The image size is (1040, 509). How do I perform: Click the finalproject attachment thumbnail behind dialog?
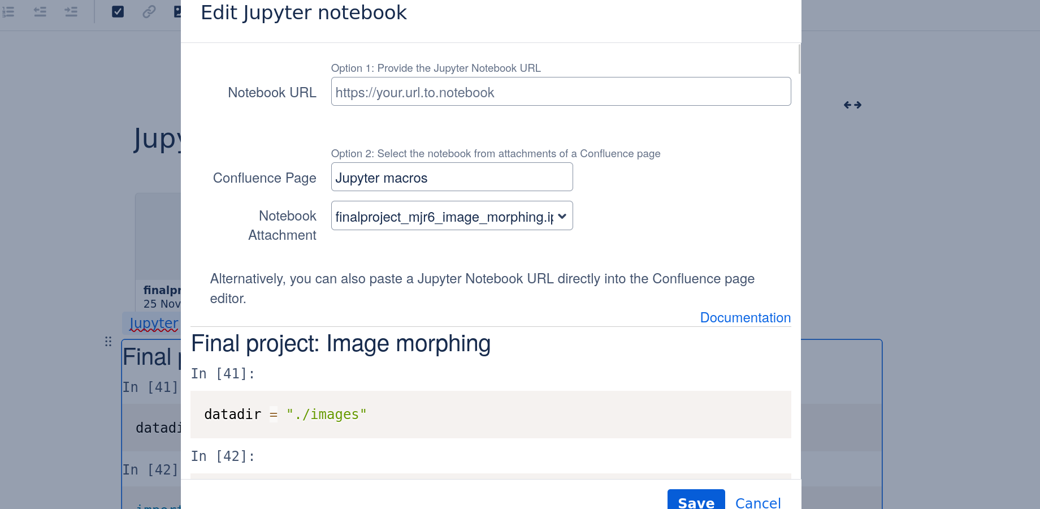pyautogui.click(x=158, y=243)
